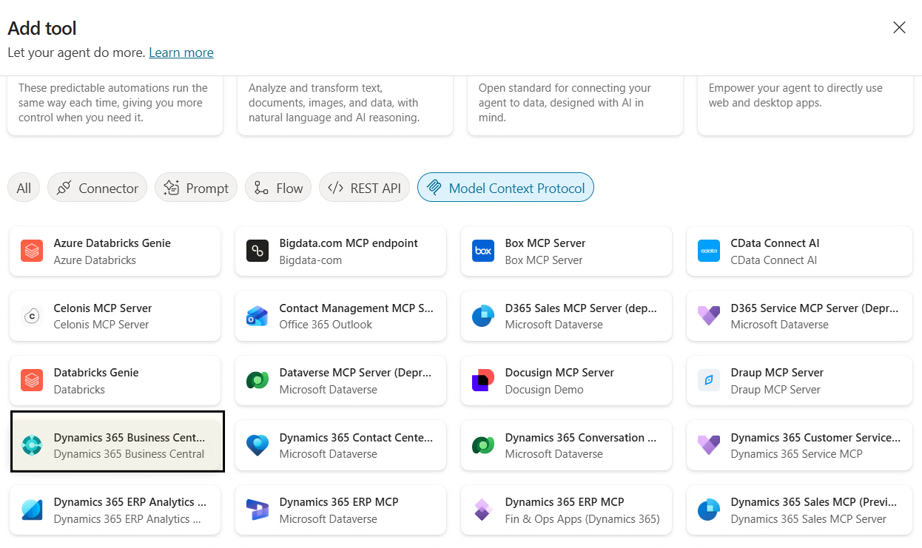This screenshot has height=548, width=922.
Task: Click the Box MCP Server logo
Action: [482, 251]
